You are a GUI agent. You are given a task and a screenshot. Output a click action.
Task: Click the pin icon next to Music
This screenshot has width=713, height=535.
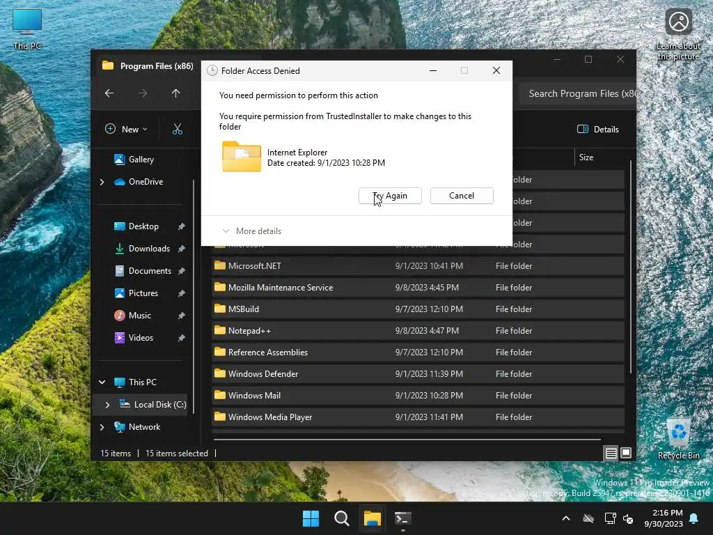pos(182,316)
